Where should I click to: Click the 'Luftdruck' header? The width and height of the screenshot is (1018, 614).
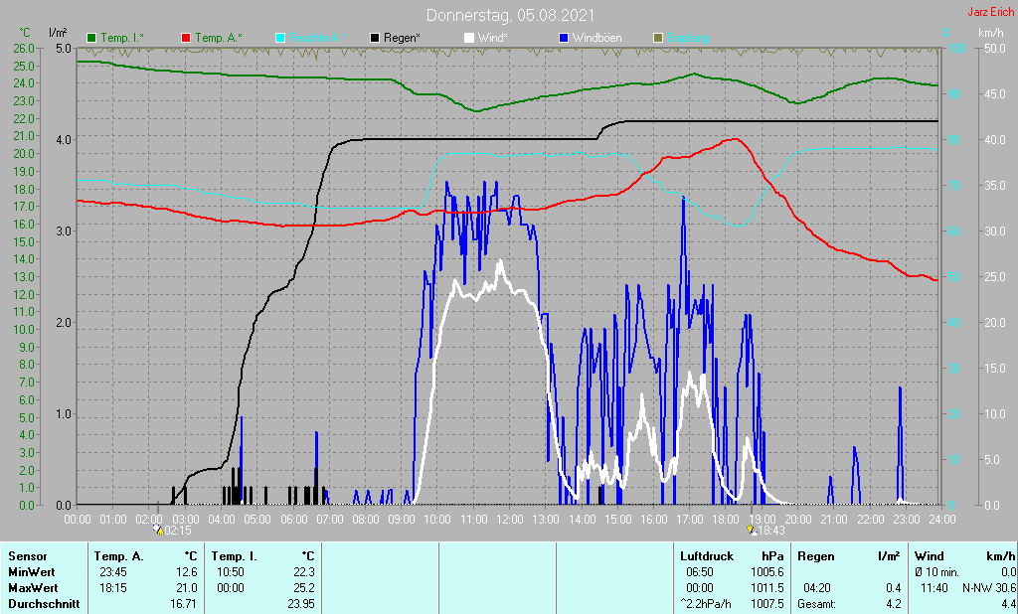tap(707, 556)
